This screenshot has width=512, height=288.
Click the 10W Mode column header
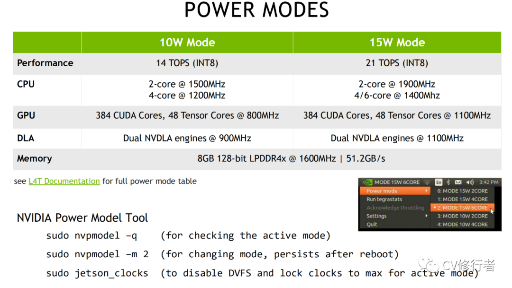pos(187,43)
